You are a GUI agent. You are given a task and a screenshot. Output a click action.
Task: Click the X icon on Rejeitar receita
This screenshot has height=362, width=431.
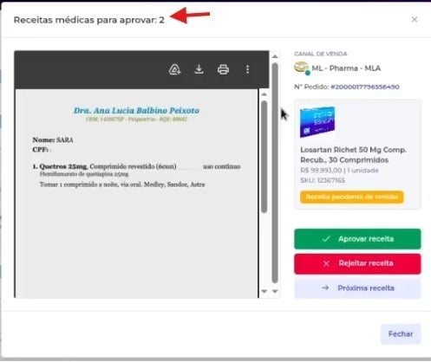[x=326, y=263]
